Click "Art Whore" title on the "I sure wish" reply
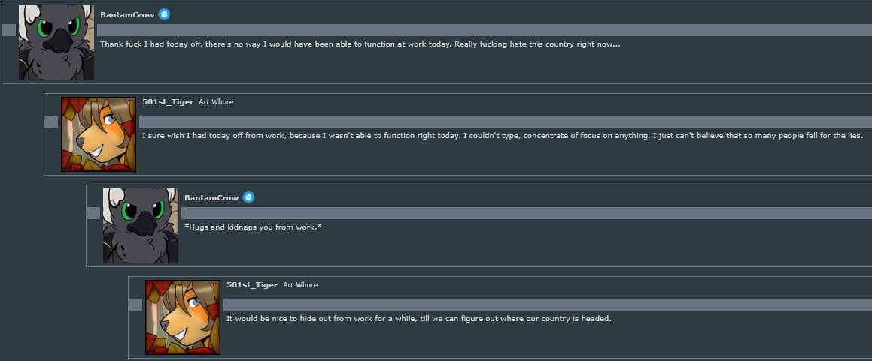This screenshot has width=872, height=361. point(216,102)
